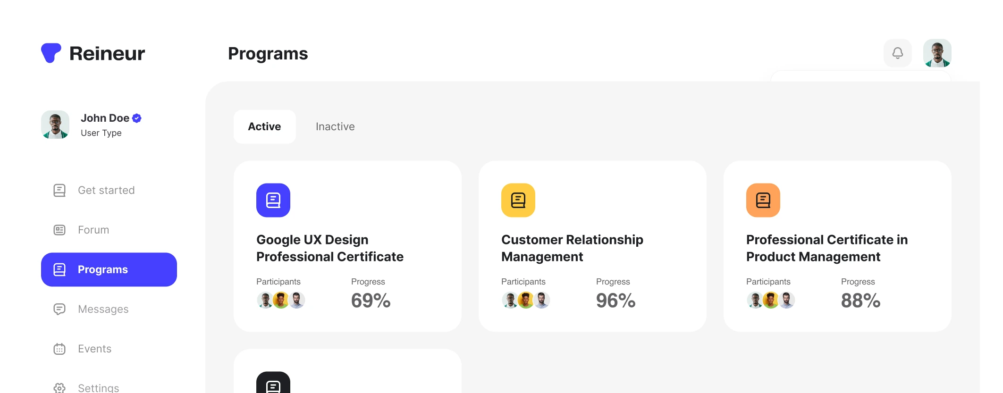Image resolution: width=1003 pixels, height=393 pixels.
Task: Click the Settings gear icon
Action: 59,388
